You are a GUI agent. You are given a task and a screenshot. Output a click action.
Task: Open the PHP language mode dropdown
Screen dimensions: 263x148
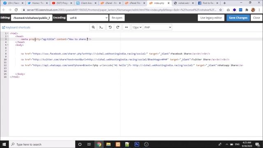click(158, 28)
